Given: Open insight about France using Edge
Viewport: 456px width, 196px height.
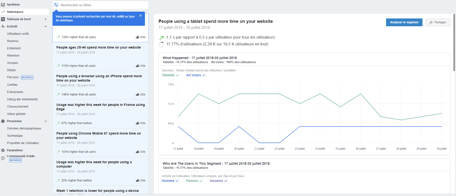Looking at the screenshot, I should 101,107.
